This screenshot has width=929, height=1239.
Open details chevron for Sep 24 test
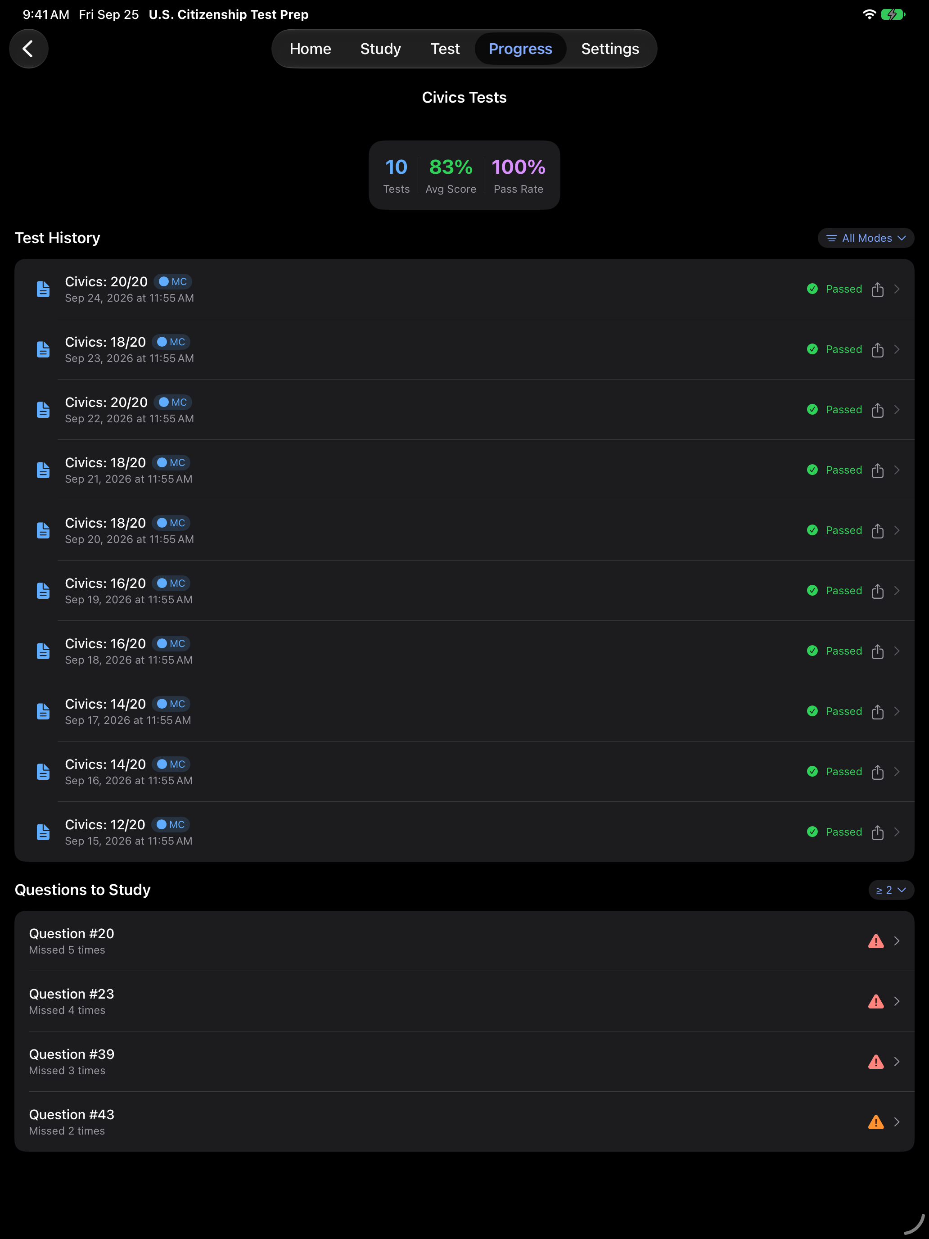897,289
